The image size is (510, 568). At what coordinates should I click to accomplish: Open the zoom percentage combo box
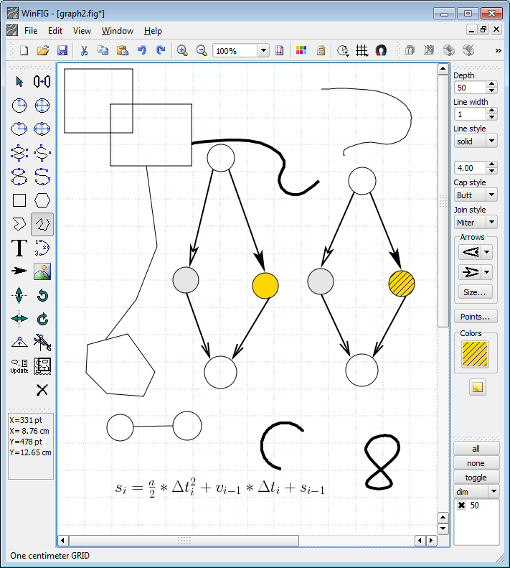pyautogui.click(x=263, y=51)
